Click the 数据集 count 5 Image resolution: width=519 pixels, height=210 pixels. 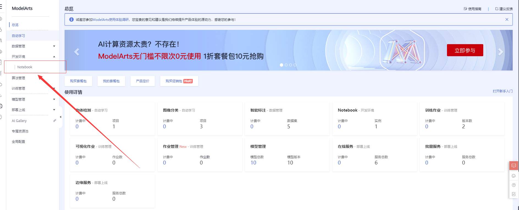289,126
